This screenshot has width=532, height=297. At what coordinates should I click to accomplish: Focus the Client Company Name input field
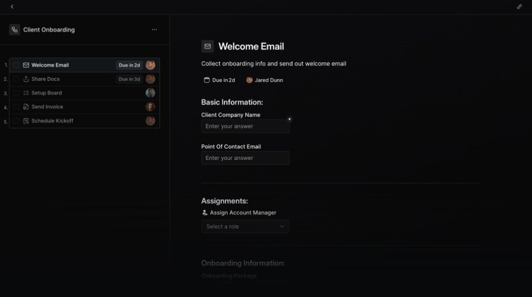(x=245, y=126)
